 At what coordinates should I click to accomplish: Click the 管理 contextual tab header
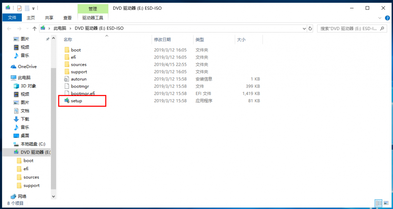click(93, 9)
